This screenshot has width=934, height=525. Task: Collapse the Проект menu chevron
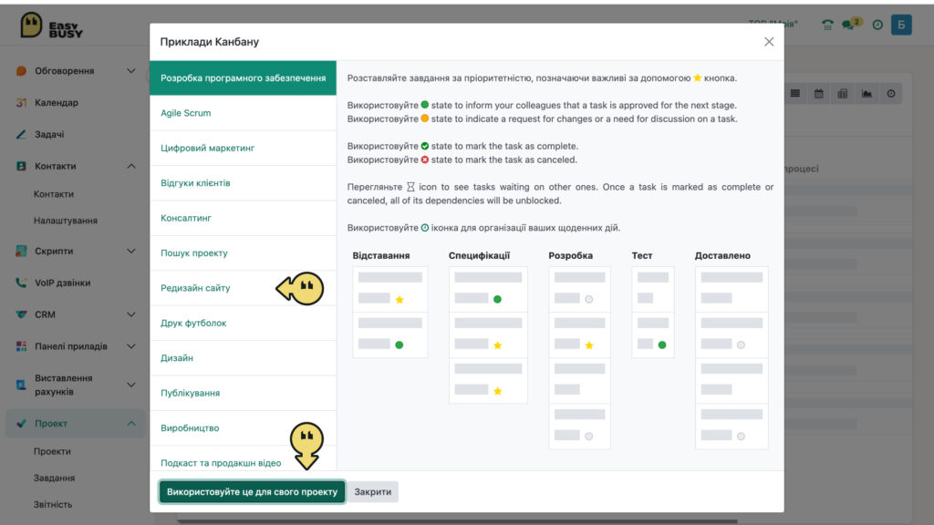pyautogui.click(x=131, y=423)
